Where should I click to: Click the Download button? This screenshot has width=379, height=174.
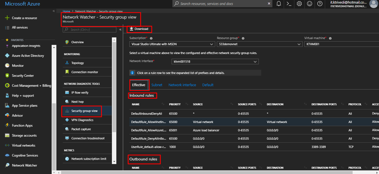[x=139, y=29]
